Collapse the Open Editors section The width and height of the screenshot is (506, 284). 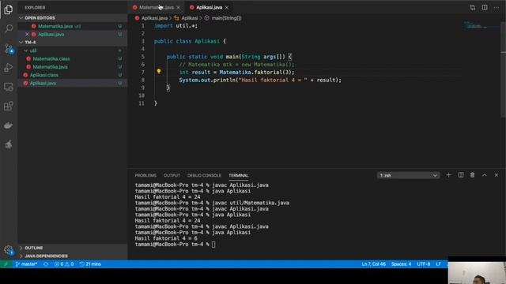tap(73, 17)
